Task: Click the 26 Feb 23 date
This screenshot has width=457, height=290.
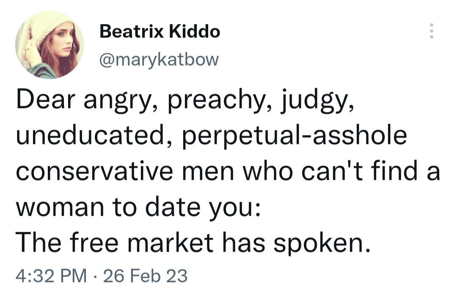Action: point(145,275)
